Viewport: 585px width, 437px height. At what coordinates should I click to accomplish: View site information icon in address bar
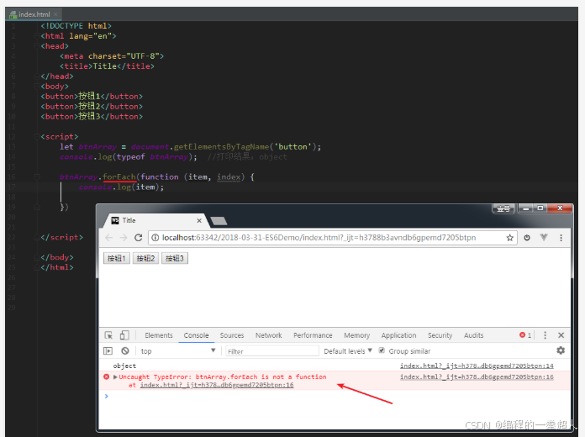click(x=155, y=238)
